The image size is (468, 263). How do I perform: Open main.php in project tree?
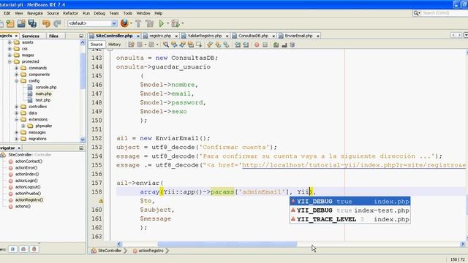pos(43,94)
